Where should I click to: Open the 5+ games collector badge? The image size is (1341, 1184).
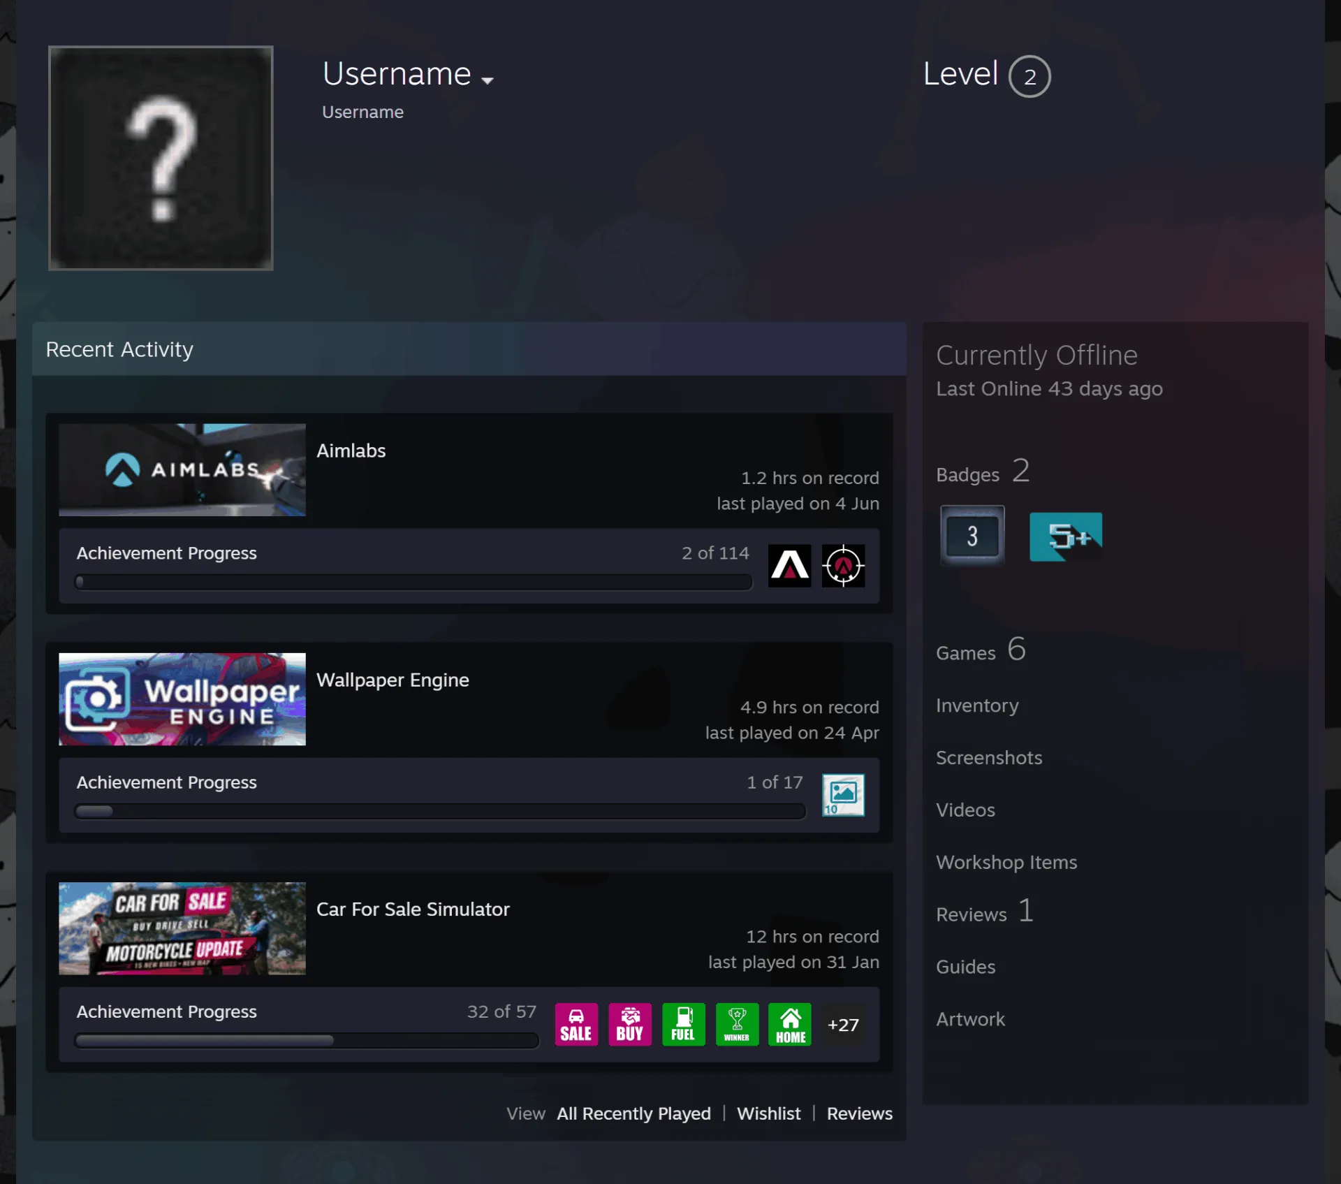(1066, 536)
